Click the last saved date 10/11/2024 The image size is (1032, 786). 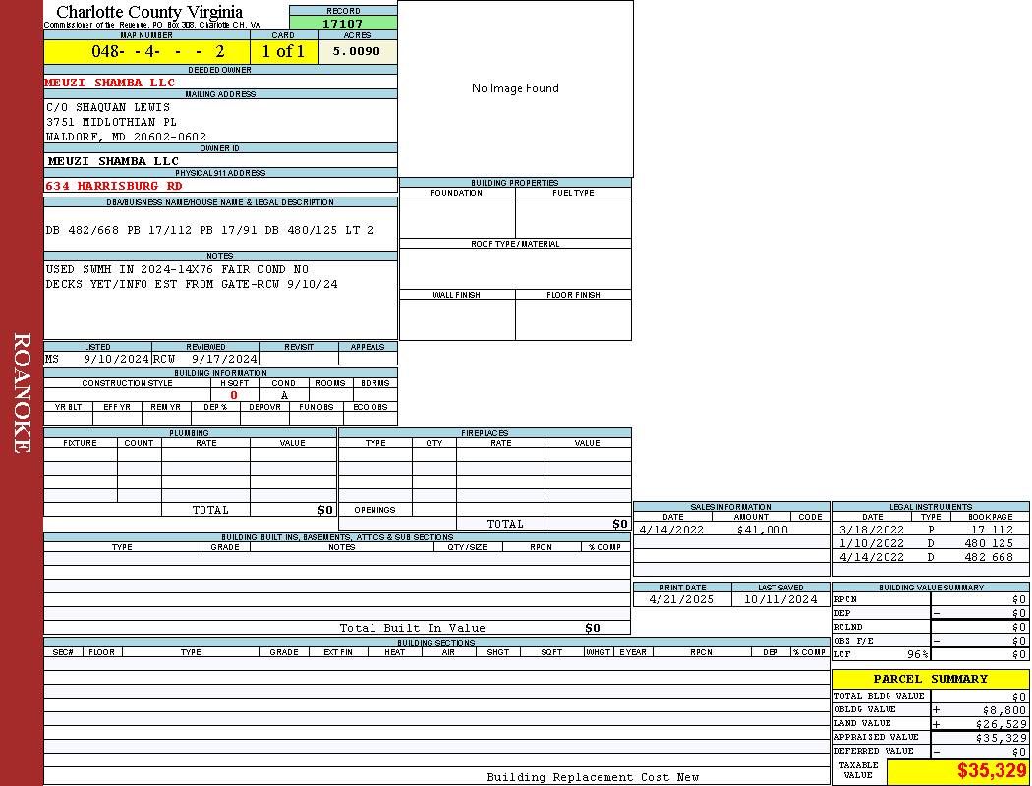(780, 599)
